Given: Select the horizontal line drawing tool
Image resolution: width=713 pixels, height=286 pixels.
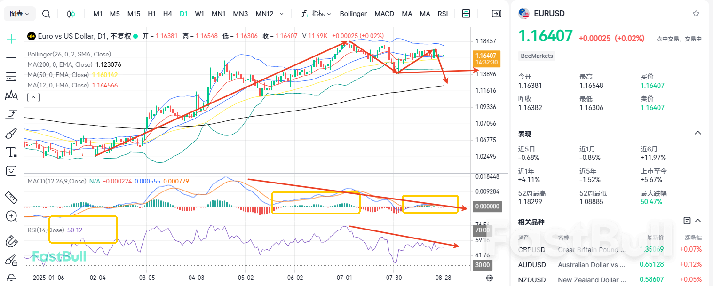Looking at the screenshot, I should (x=11, y=57).
